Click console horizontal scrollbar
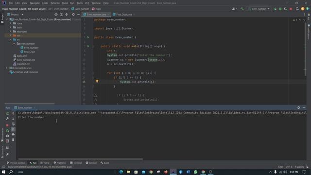Image resolution: width=311 pixels, height=175 pixels. point(81,159)
